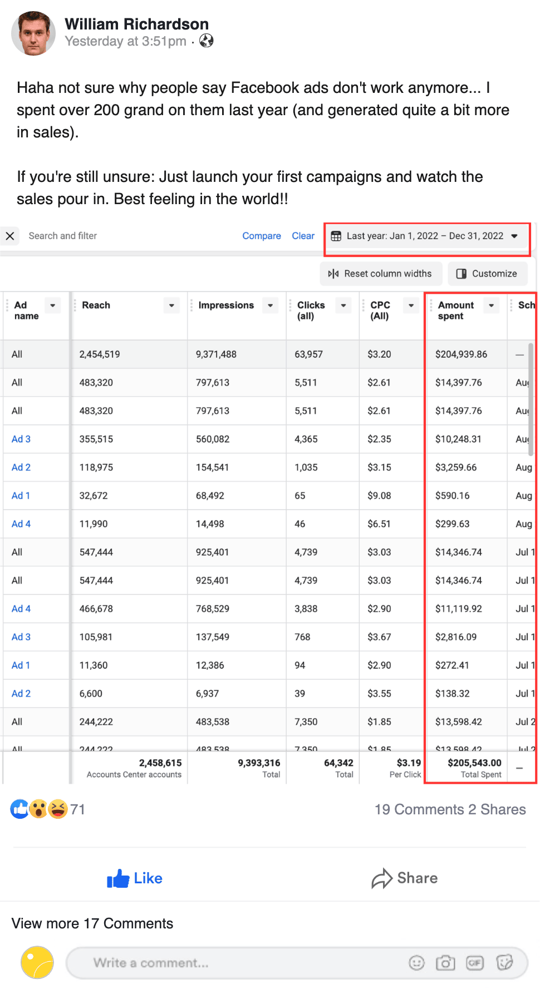The height and width of the screenshot is (989, 540).
Task: Click the Like thumbs-up icon
Action: (x=118, y=878)
